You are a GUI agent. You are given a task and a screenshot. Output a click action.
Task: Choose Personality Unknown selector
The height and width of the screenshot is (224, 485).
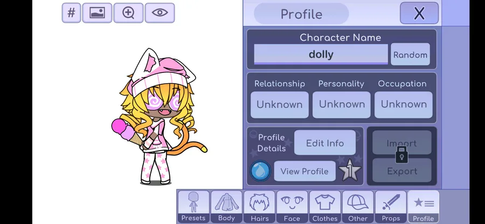(342, 104)
